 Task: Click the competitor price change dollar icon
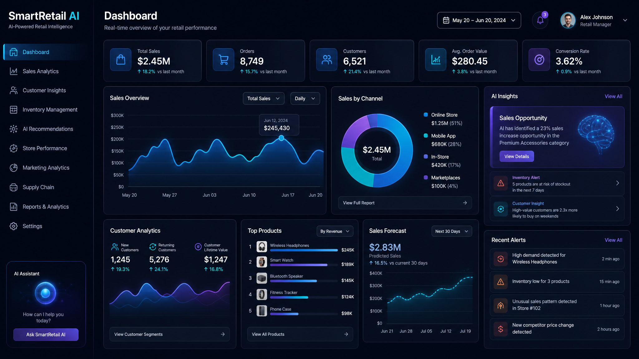pos(500,329)
